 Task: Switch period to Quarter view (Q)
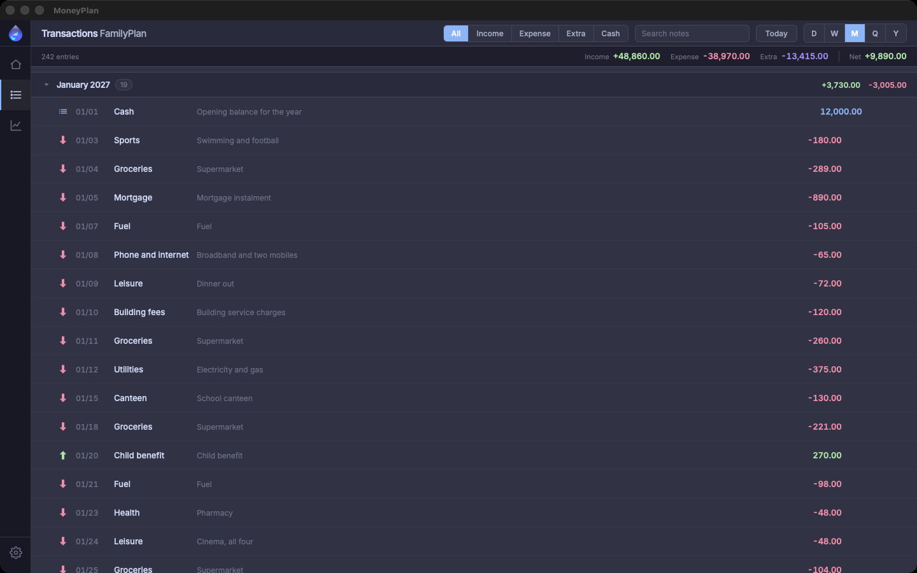tap(875, 33)
